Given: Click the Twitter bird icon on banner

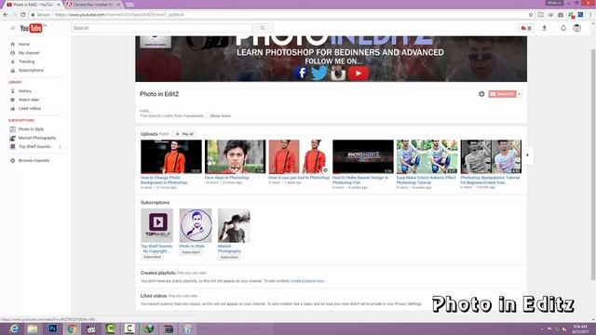Looking at the screenshot, I should point(319,73).
